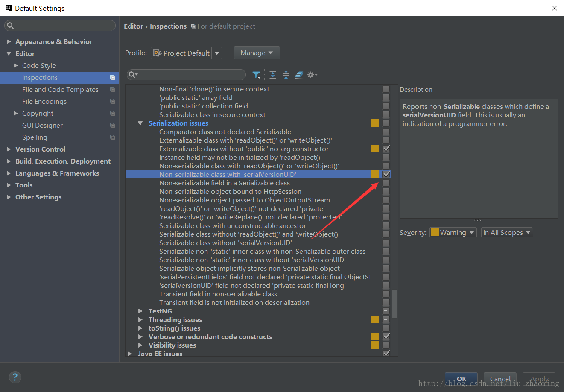Click the Expand All inspections icon
Screen dimensions: 564x392
(x=273, y=75)
